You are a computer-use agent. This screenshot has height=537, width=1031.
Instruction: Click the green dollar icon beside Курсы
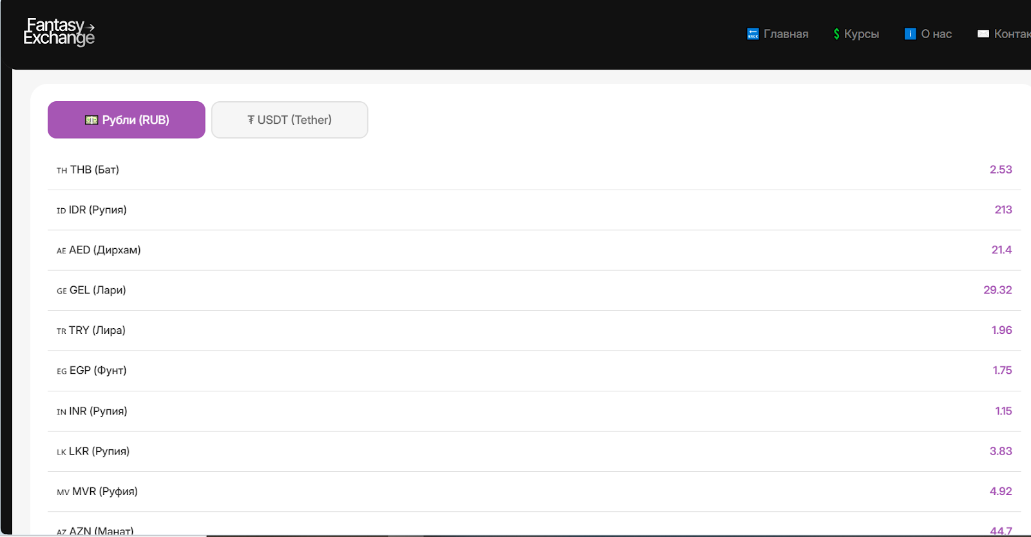836,34
